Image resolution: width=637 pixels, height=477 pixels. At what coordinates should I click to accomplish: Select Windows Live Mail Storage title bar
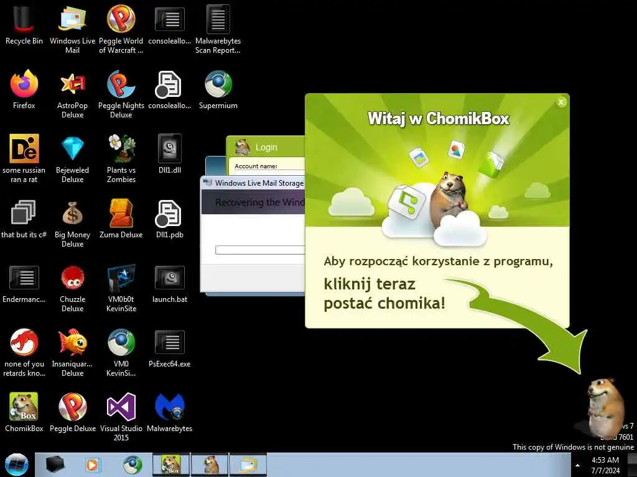click(253, 183)
